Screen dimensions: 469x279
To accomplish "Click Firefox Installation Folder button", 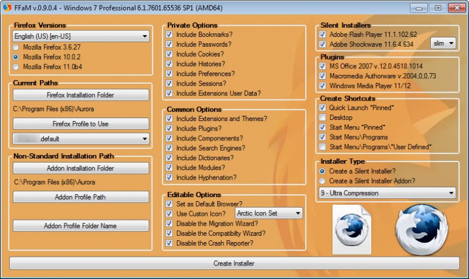I will pyautogui.click(x=81, y=95).
